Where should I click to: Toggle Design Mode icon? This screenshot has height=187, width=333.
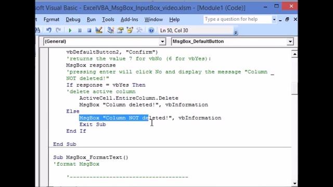99,30
